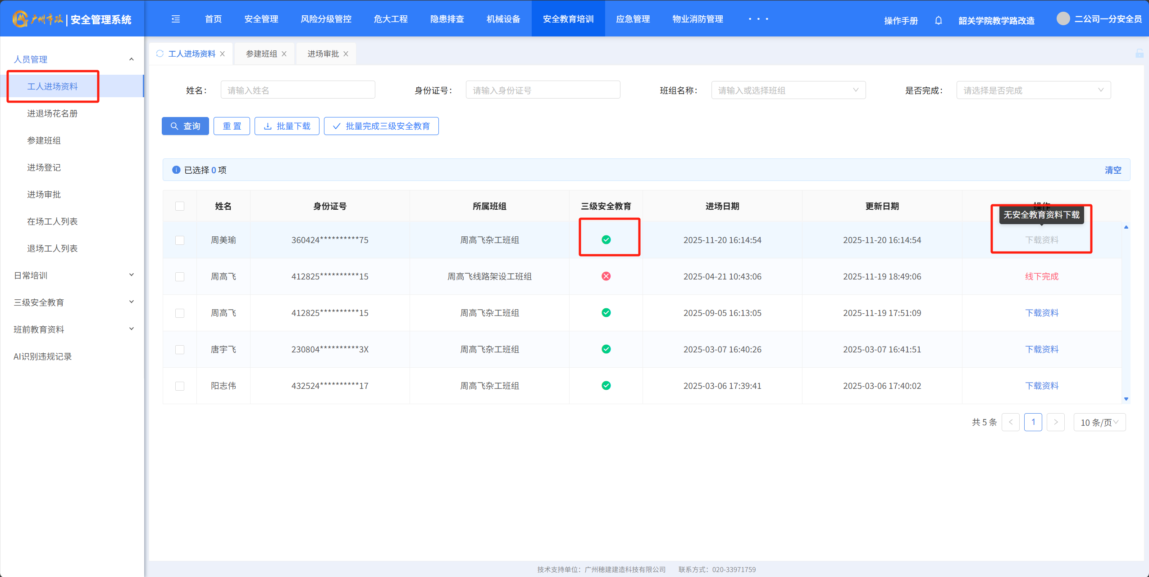The height and width of the screenshot is (577, 1149).
Task: Open the 班组名称 dropdown
Action: (x=788, y=90)
